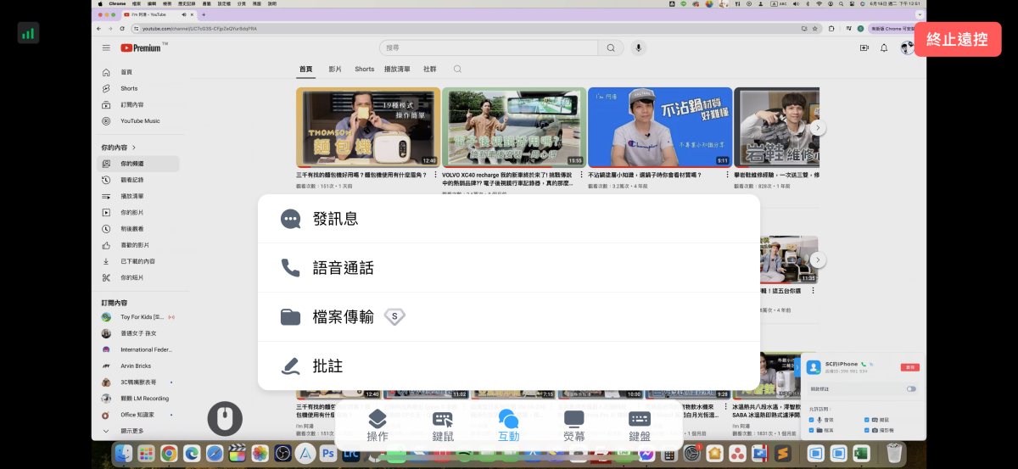Expand the 你的內容 section chevron
The width and height of the screenshot is (1018, 469).
point(134,148)
